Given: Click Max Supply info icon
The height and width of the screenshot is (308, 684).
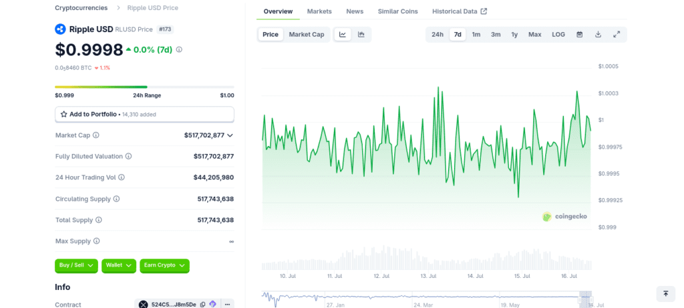Looking at the screenshot, I should click(96, 241).
